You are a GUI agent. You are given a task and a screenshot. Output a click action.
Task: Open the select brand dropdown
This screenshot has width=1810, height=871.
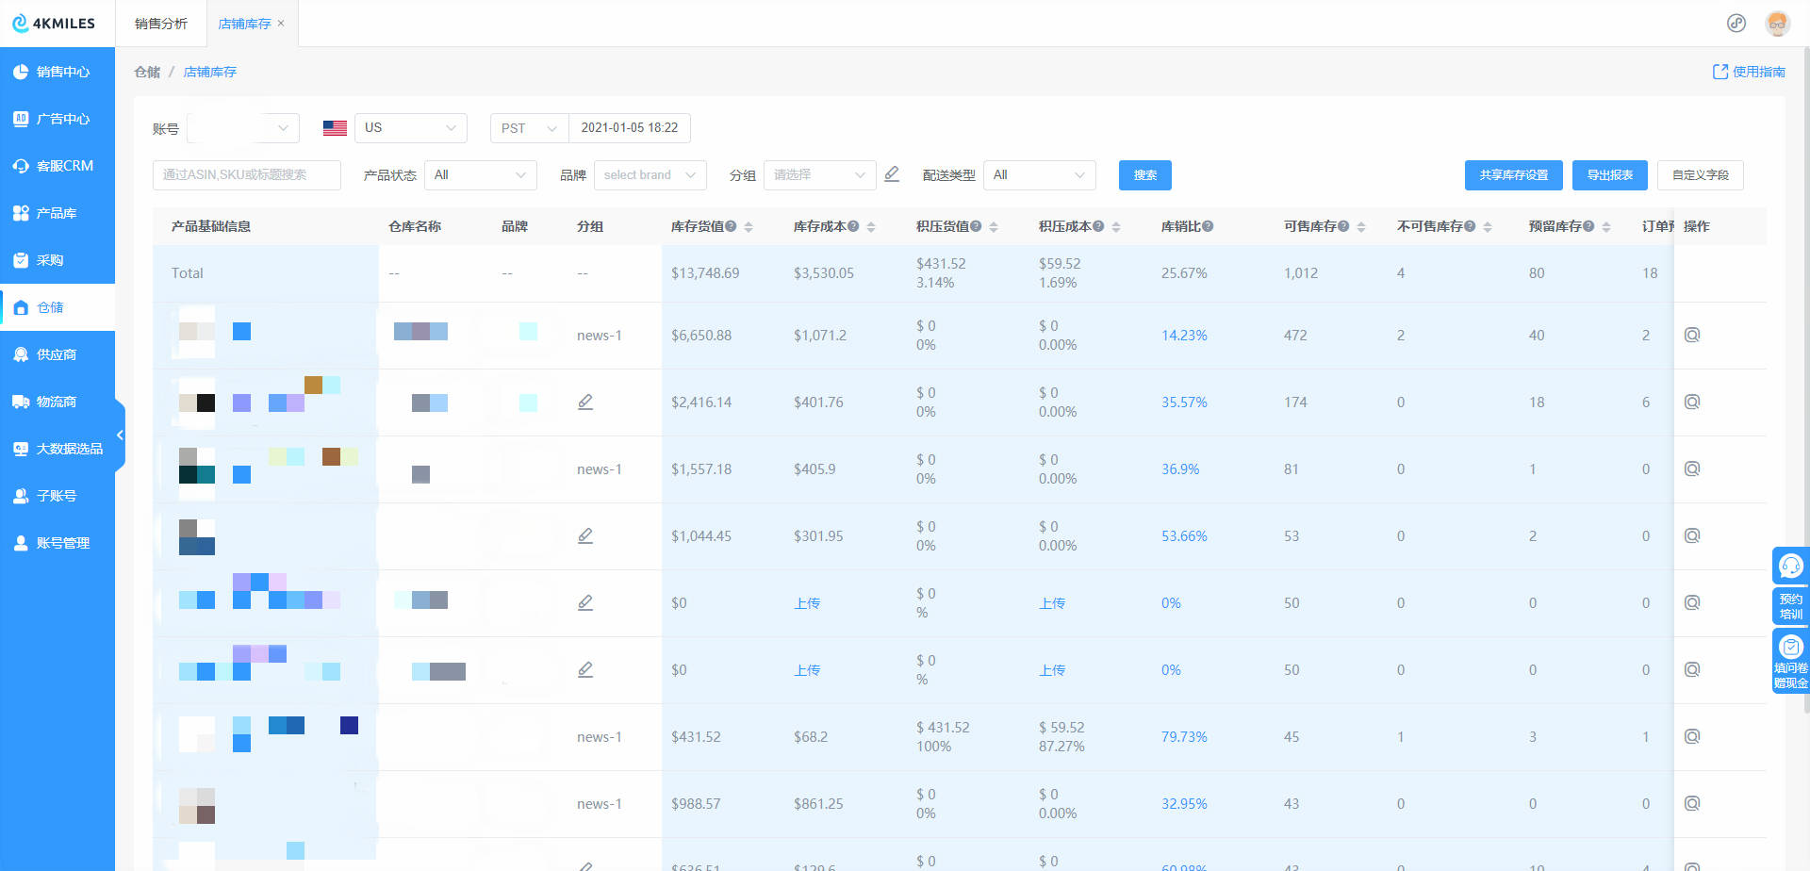tap(650, 175)
